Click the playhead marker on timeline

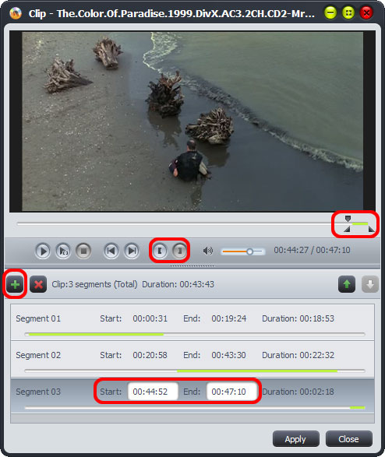(348, 219)
